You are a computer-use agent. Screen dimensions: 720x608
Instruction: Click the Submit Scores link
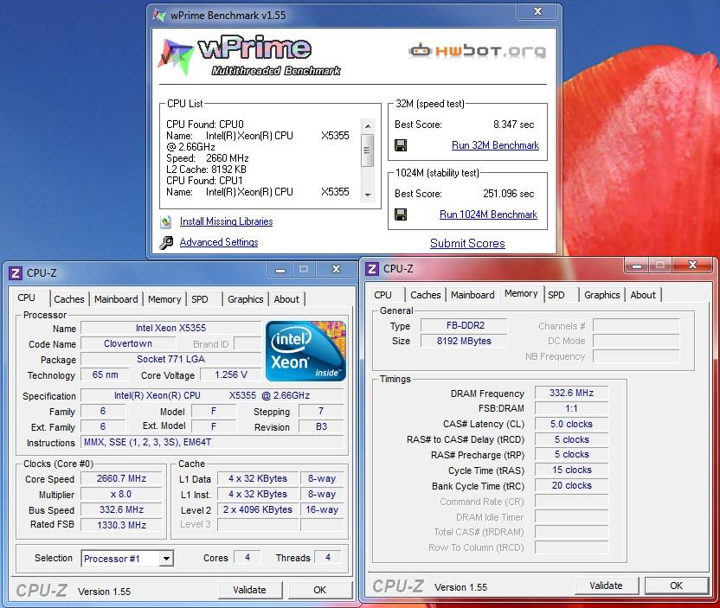coord(467,243)
